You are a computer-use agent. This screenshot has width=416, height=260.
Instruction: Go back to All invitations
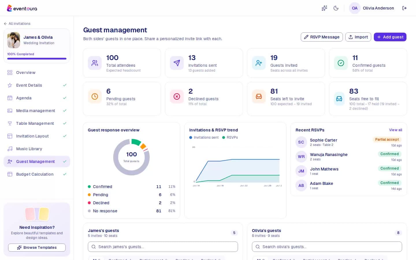pyautogui.click(x=17, y=24)
